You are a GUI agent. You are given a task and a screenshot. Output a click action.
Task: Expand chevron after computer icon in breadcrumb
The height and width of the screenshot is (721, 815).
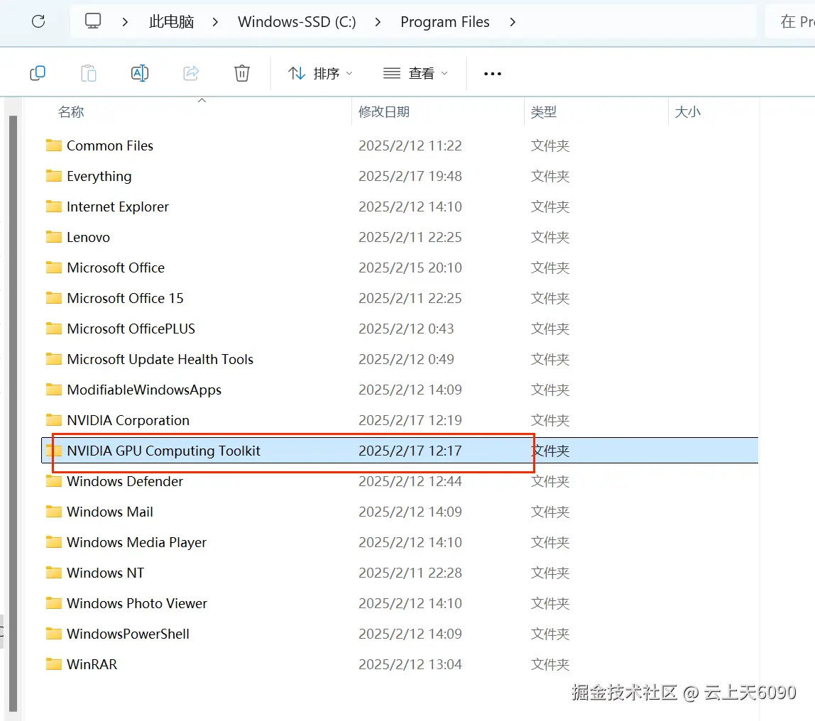click(x=125, y=22)
